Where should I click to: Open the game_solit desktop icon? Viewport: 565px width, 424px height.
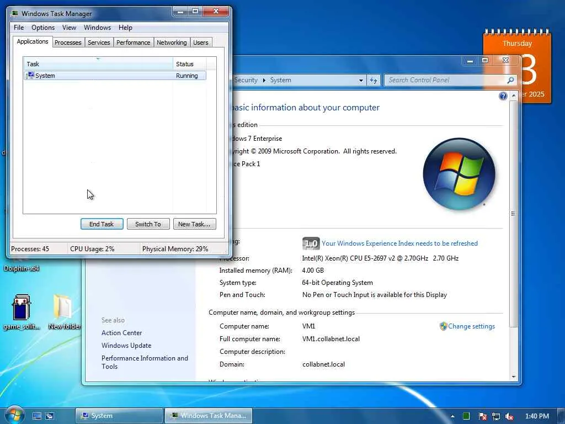click(x=22, y=312)
